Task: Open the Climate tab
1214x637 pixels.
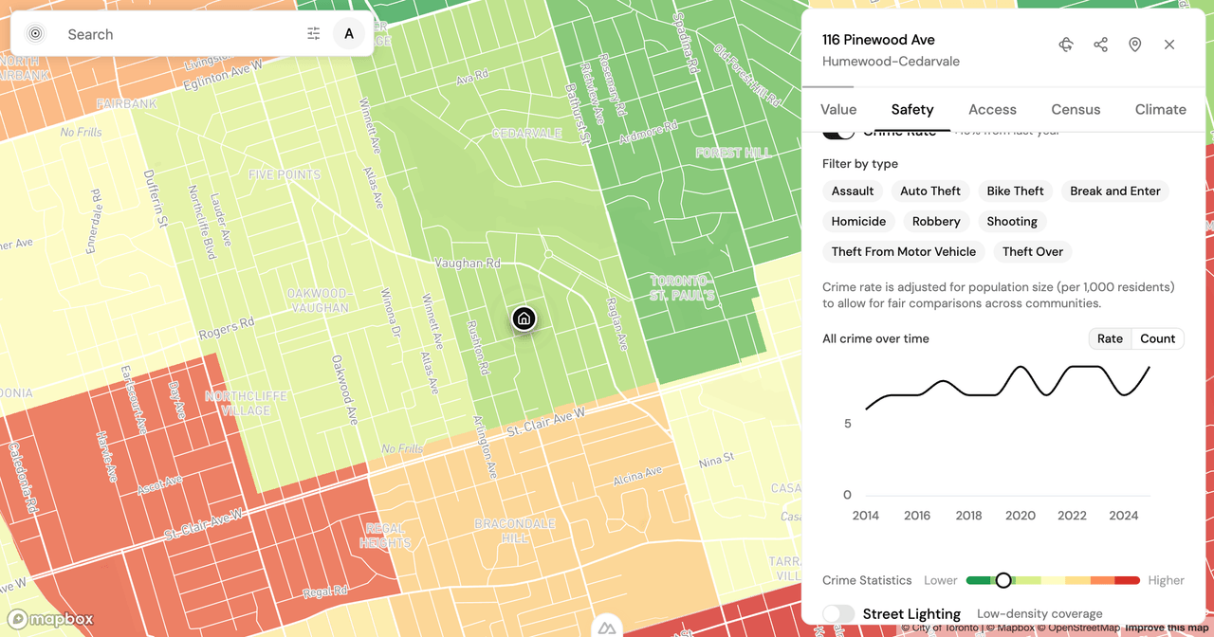Action: pyautogui.click(x=1161, y=110)
